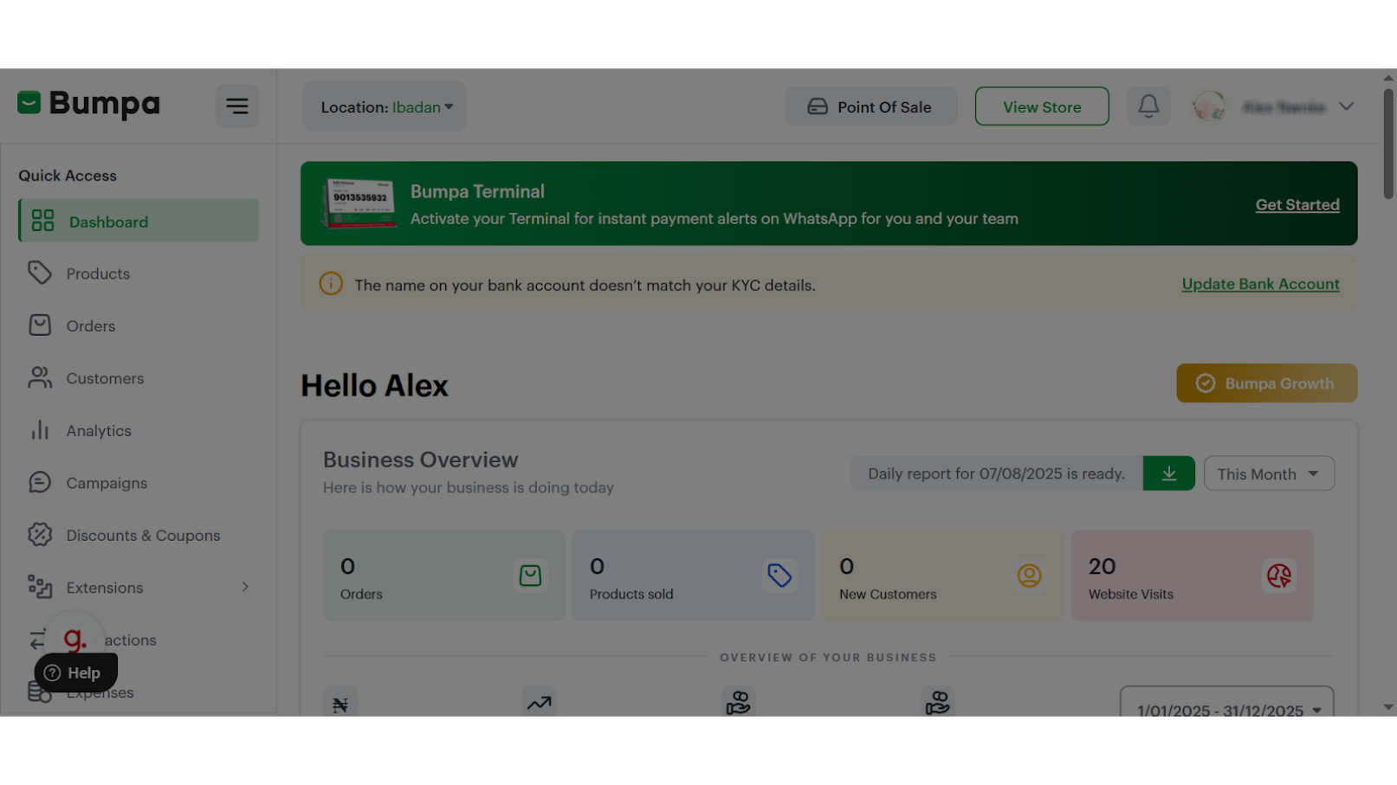Go to Dashboard in sidebar
This screenshot has height=785, width=1397.
click(139, 221)
